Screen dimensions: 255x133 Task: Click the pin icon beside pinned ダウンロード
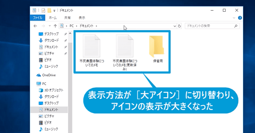click(65, 41)
